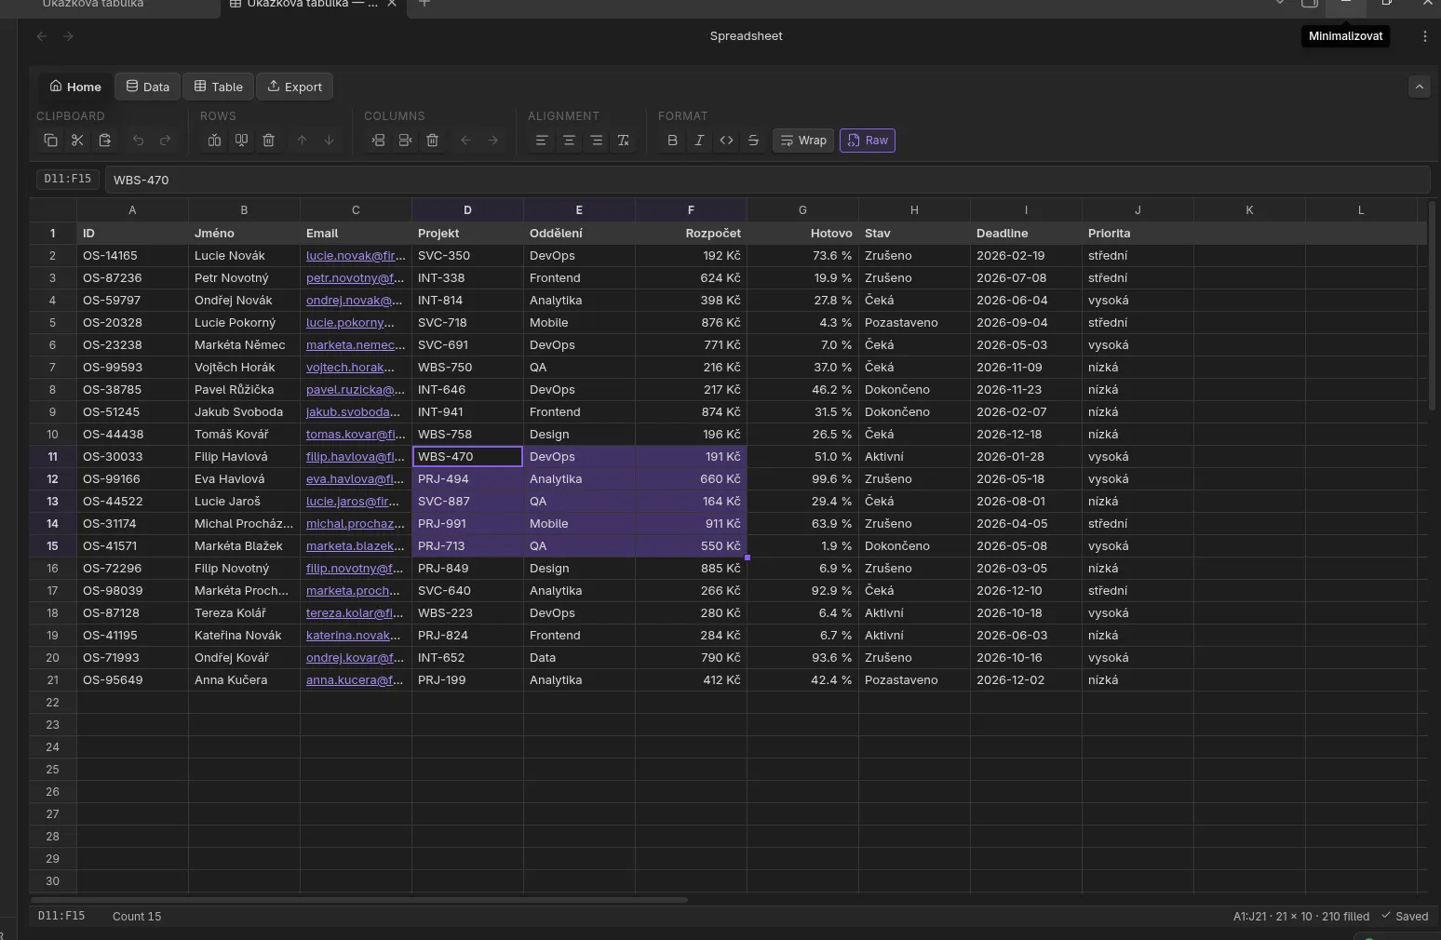Select column G header

[802, 210]
